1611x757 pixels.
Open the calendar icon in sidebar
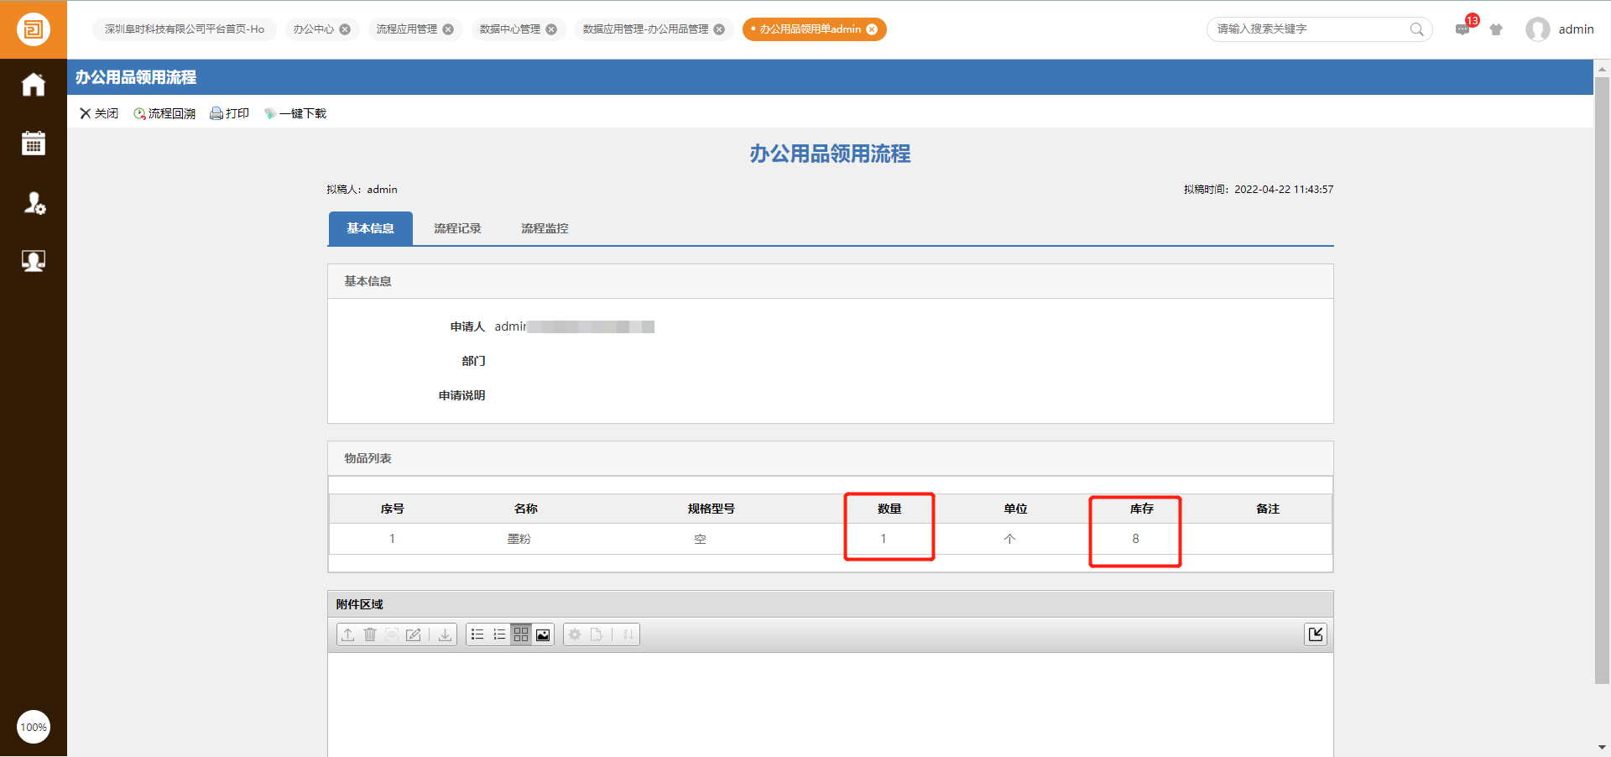click(34, 144)
